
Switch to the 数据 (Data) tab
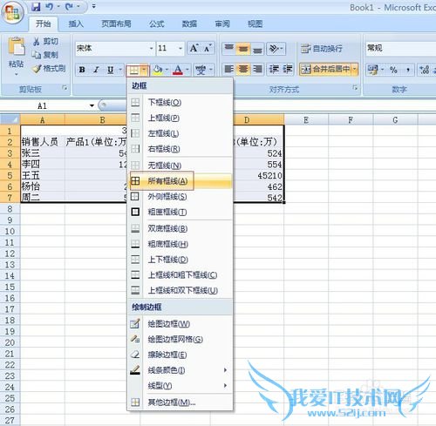[x=189, y=24]
